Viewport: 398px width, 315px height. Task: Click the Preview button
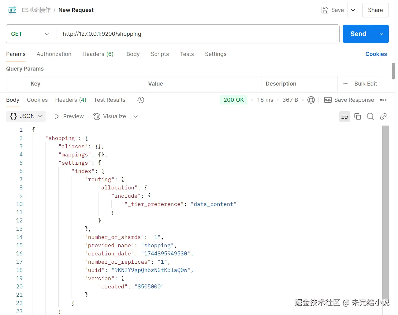[69, 116]
